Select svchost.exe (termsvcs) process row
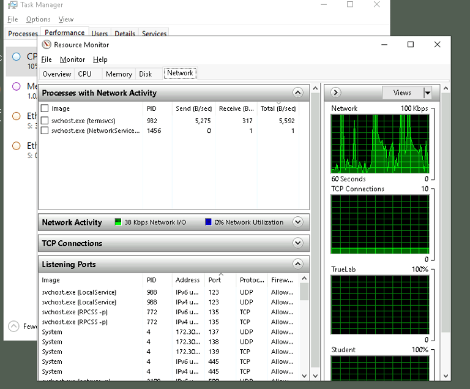 (x=169, y=121)
